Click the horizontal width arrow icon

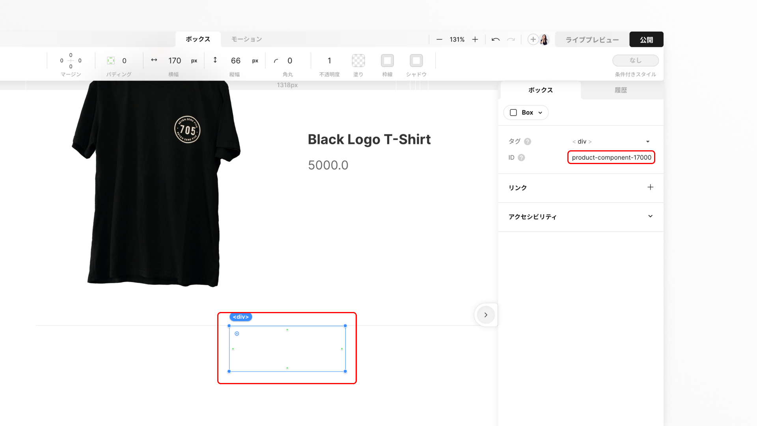(154, 60)
